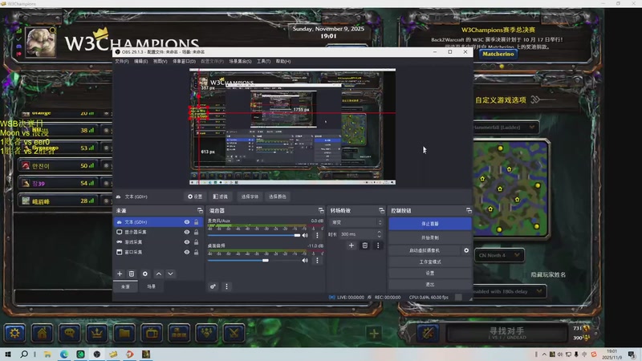Image resolution: width=642 pixels, height=361 pixels.
Task: Adjust 麦克风/Aux volume slider
Action: pos(254,235)
